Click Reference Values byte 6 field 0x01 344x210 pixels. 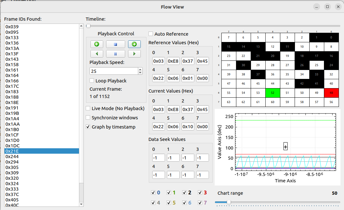188,78
